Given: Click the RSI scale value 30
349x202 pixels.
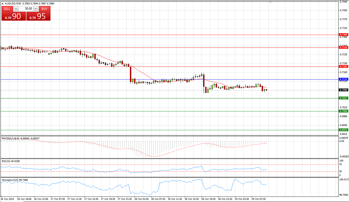Looking at the screenshot, I should [341, 171].
